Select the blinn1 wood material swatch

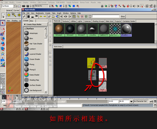tap(59, 30)
